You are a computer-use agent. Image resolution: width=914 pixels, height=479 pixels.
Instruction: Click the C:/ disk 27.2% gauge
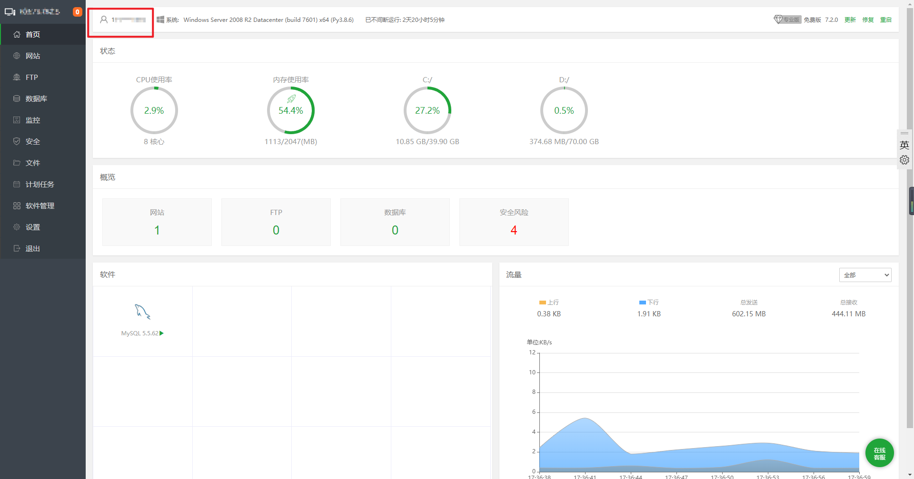tap(427, 110)
